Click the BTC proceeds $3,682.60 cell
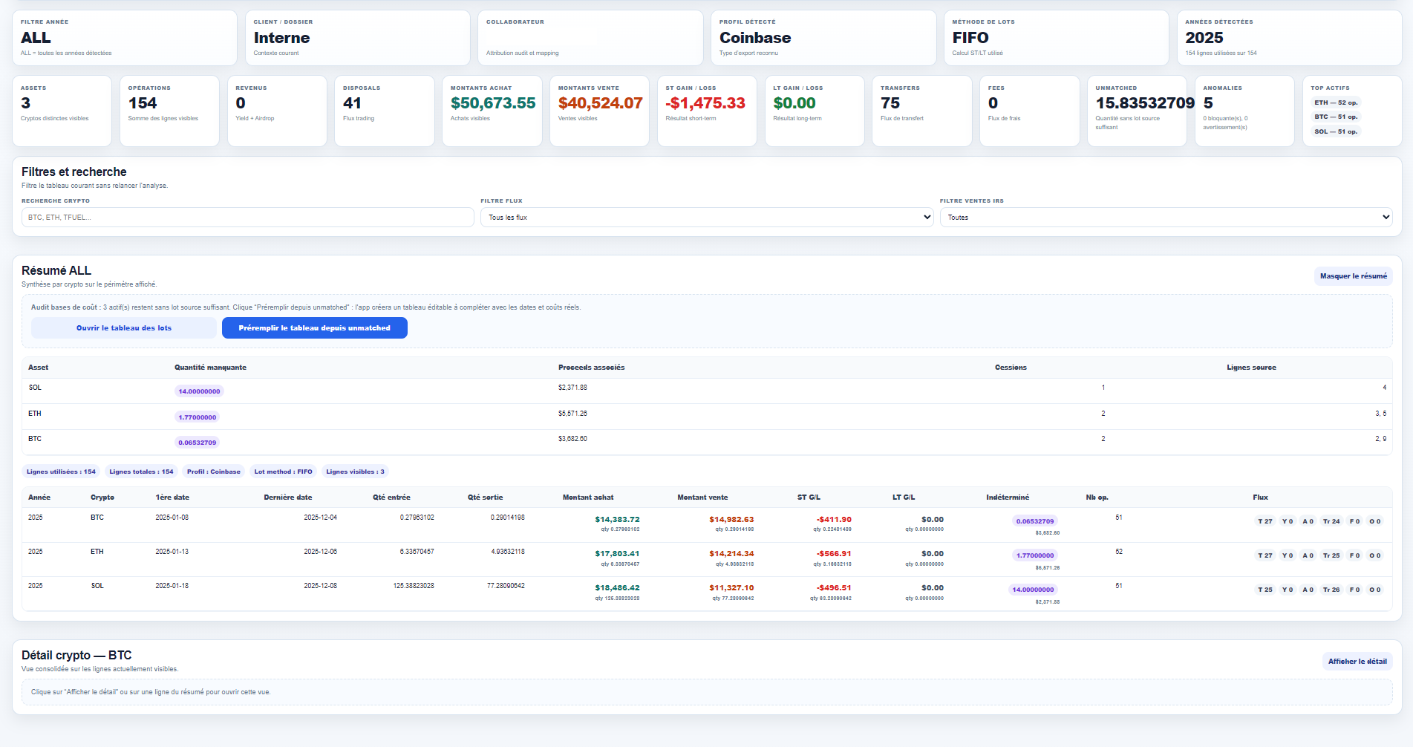Image resolution: width=1413 pixels, height=747 pixels. (572, 439)
